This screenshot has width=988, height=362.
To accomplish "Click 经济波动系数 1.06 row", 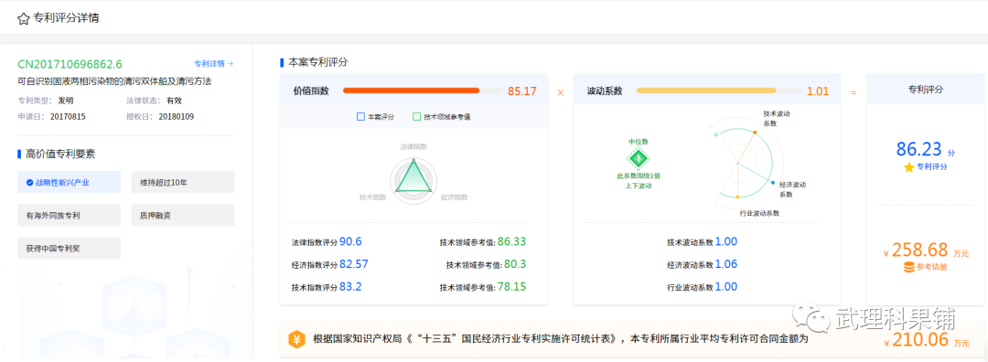I will tap(702, 264).
